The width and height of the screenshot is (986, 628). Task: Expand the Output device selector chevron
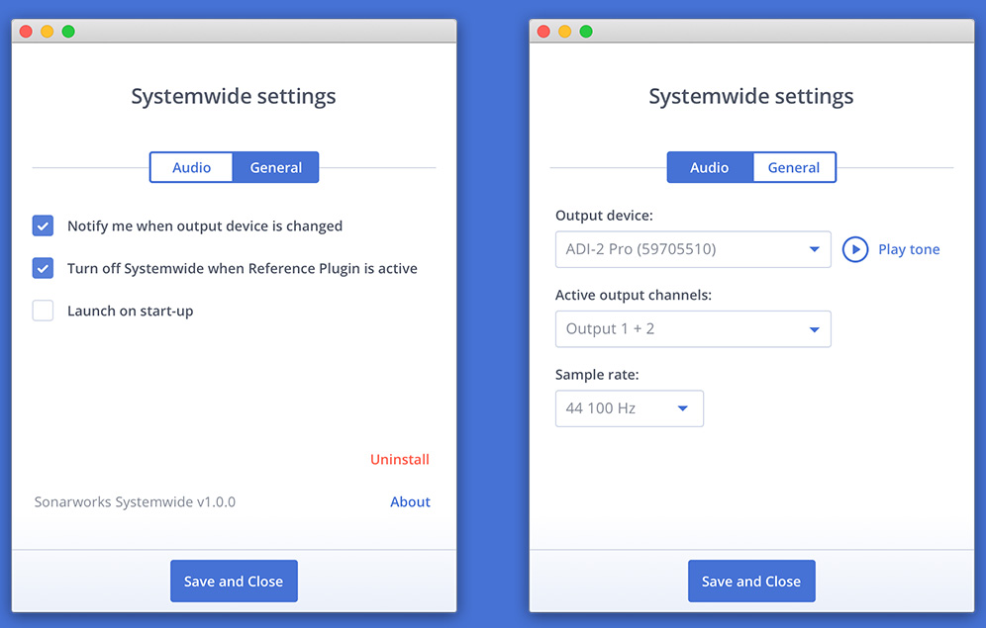click(x=815, y=249)
